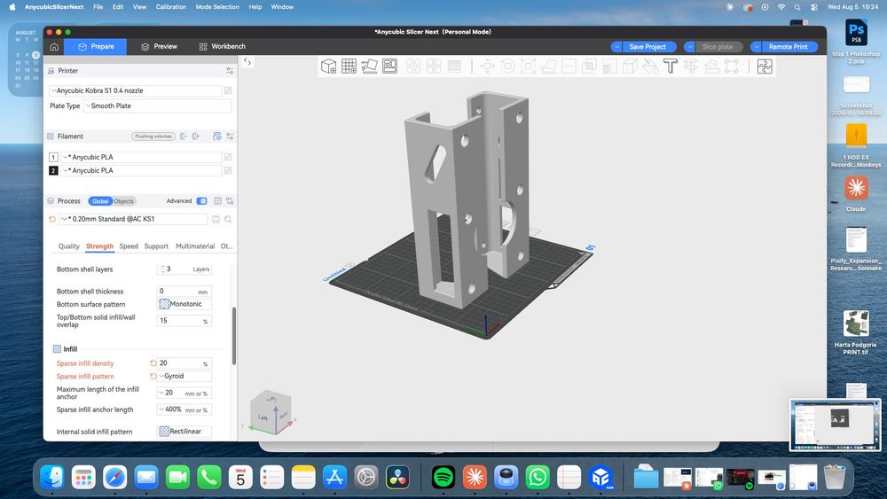Click the Flushing volumes button
This screenshot has height=499, width=887.
pyautogui.click(x=153, y=136)
